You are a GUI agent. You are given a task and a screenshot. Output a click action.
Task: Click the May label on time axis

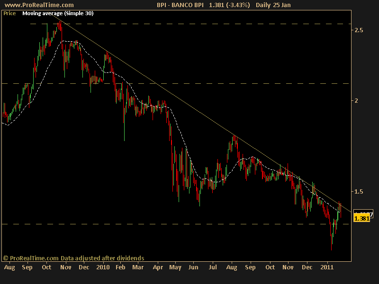(175, 267)
